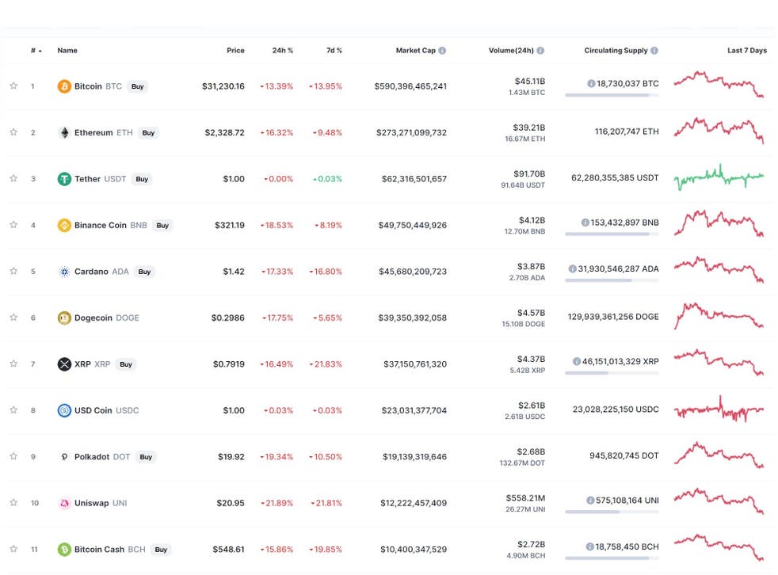The image size is (778, 575).
Task: Toggle the watchlist star for XRP
Action: click(13, 364)
